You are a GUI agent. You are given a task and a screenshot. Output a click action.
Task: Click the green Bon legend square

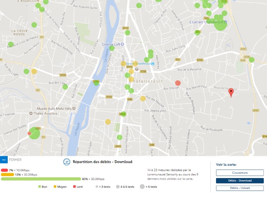(x=40, y=187)
